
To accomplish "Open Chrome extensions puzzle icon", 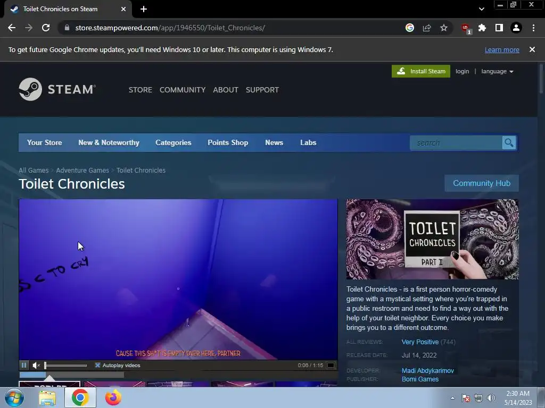I will point(482,28).
